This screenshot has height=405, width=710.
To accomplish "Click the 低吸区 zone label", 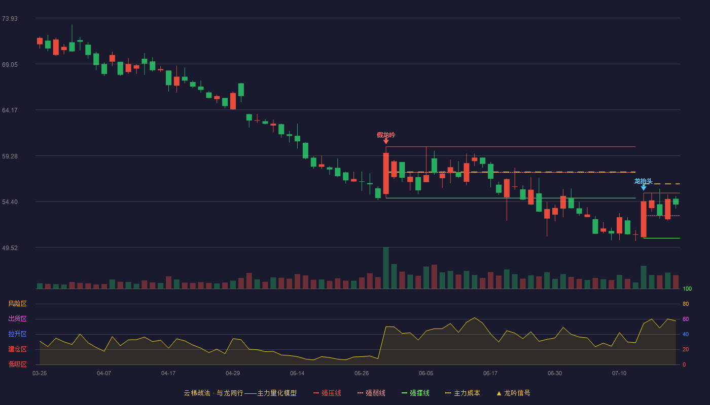I will pos(17,364).
